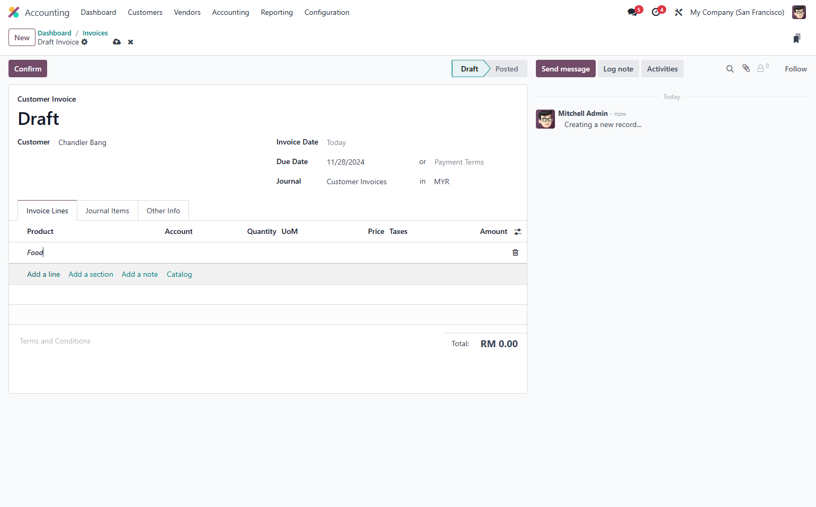The height and width of the screenshot is (507, 816).
Task: Open the activities clock icon
Action: point(656,12)
